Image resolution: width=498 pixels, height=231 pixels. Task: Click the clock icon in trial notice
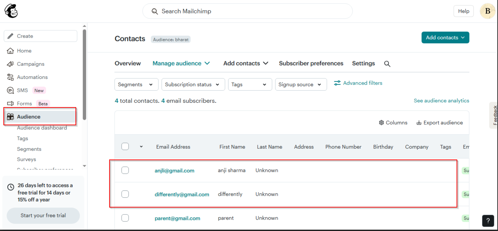pos(11,187)
